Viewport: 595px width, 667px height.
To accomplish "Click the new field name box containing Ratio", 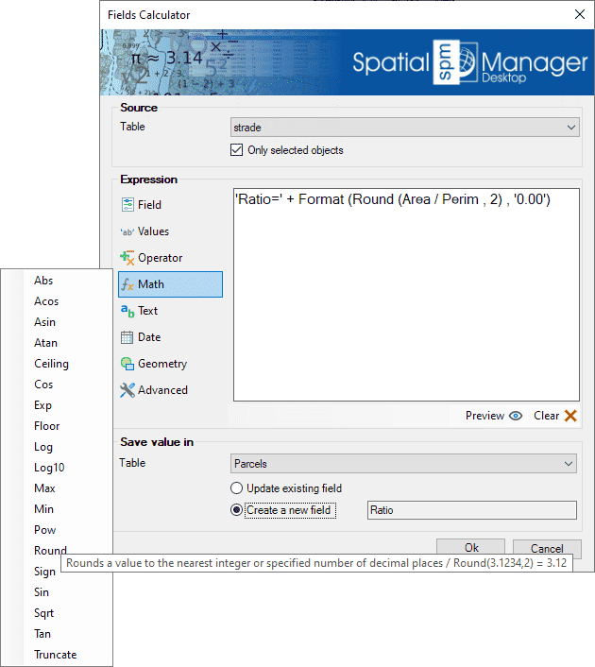I will [470, 510].
